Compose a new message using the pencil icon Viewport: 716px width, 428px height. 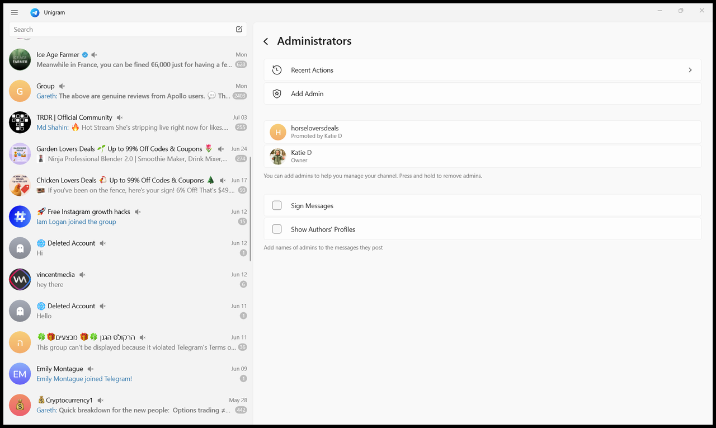pos(239,29)
